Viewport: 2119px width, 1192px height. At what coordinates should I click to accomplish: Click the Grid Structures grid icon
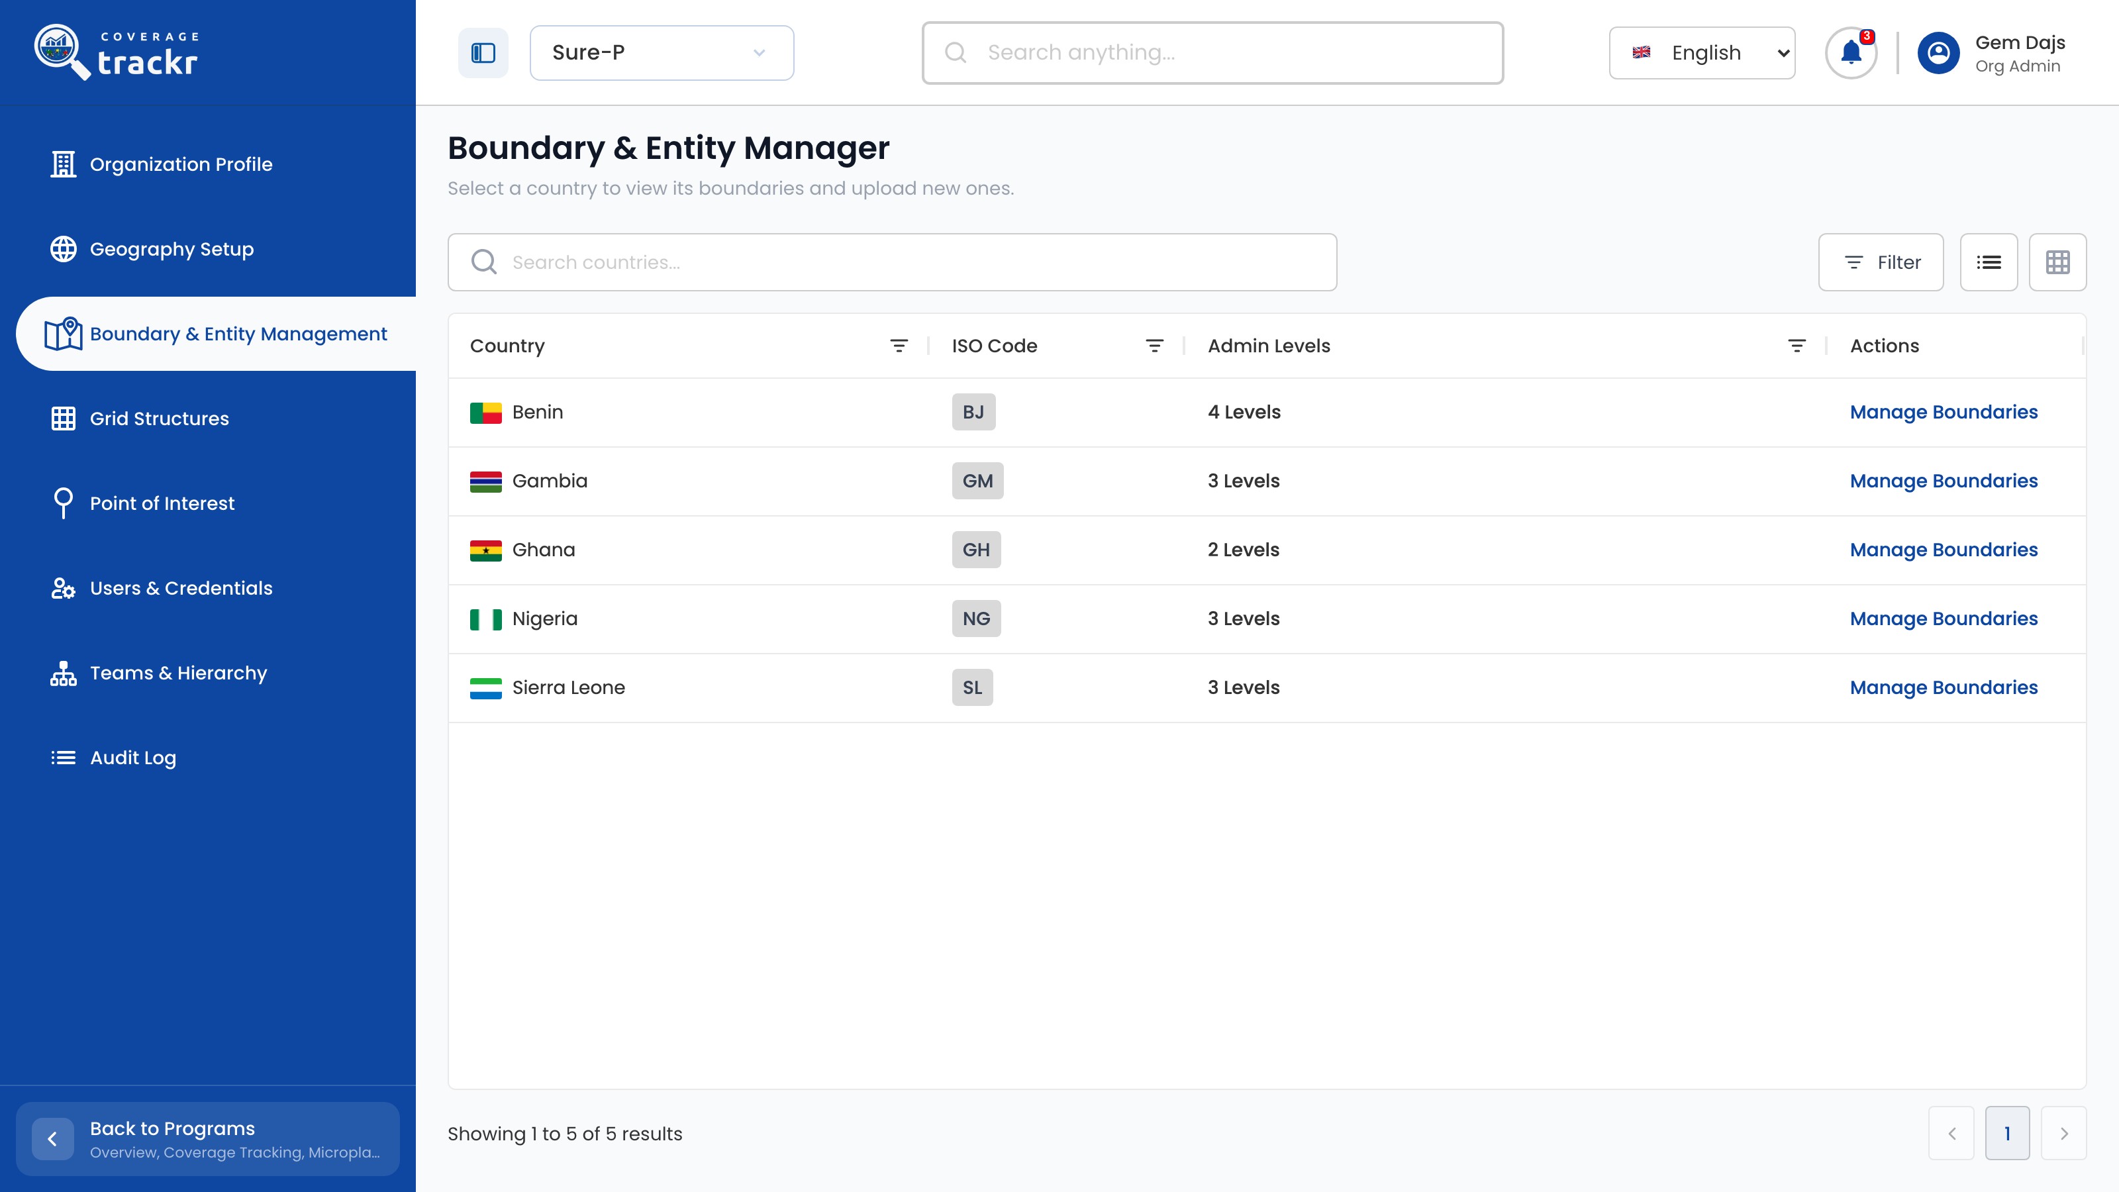pyautogui.click(x=64, y=418)
